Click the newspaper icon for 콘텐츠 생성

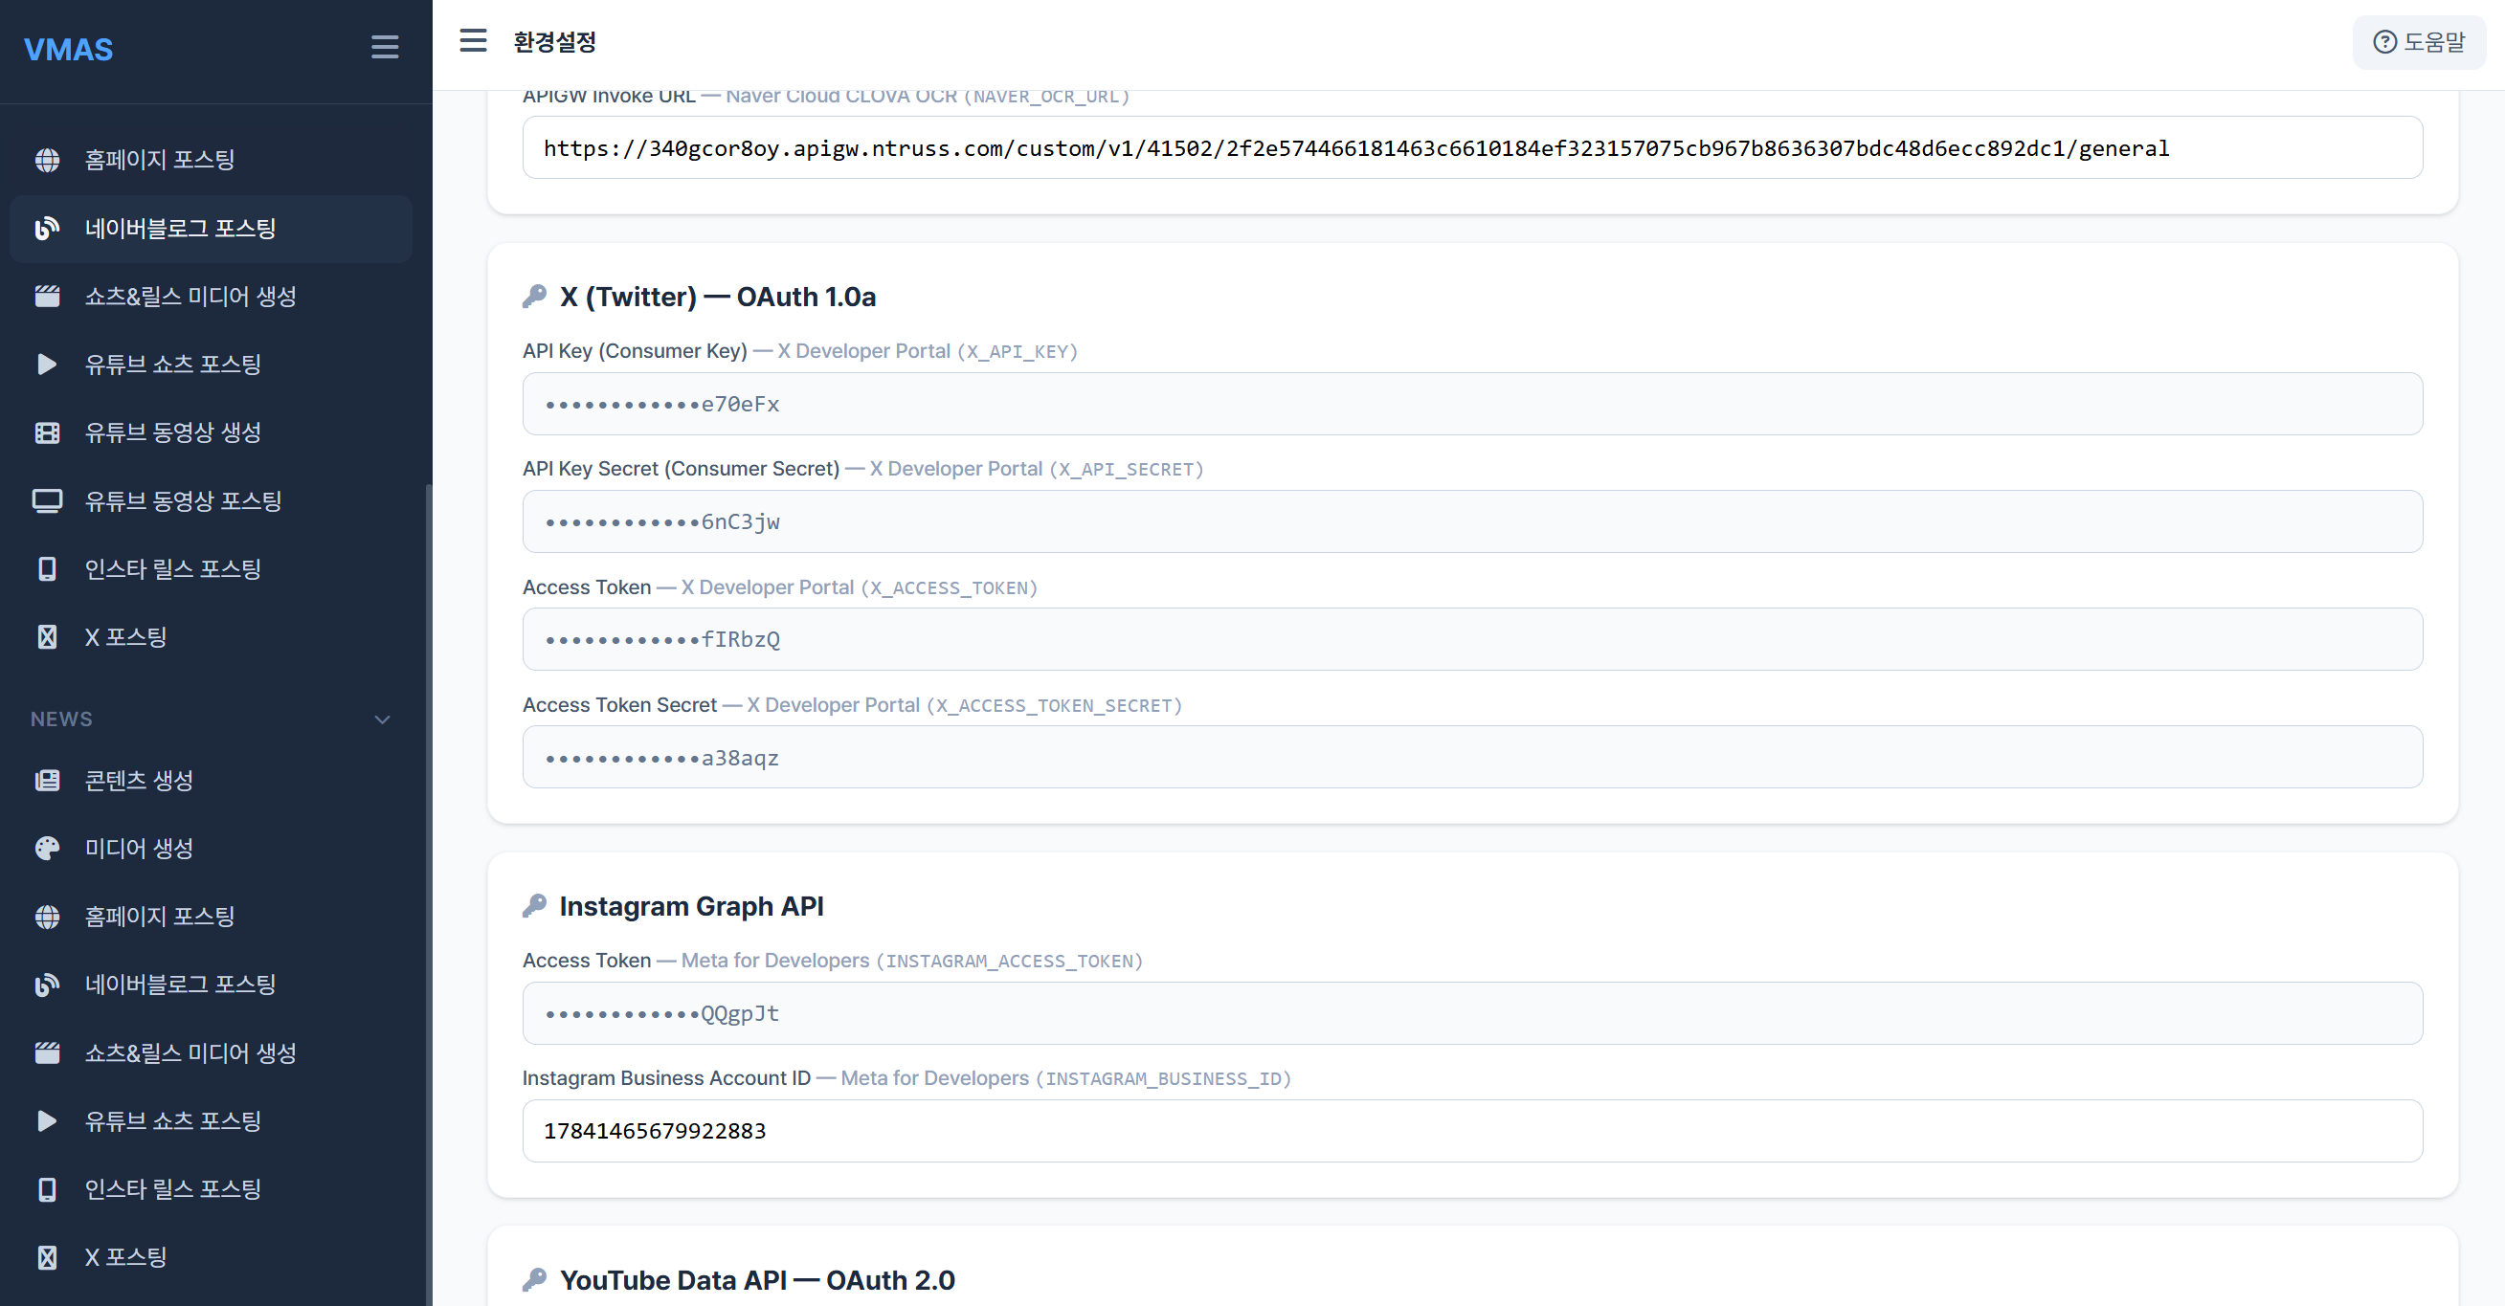coord(47,781)
